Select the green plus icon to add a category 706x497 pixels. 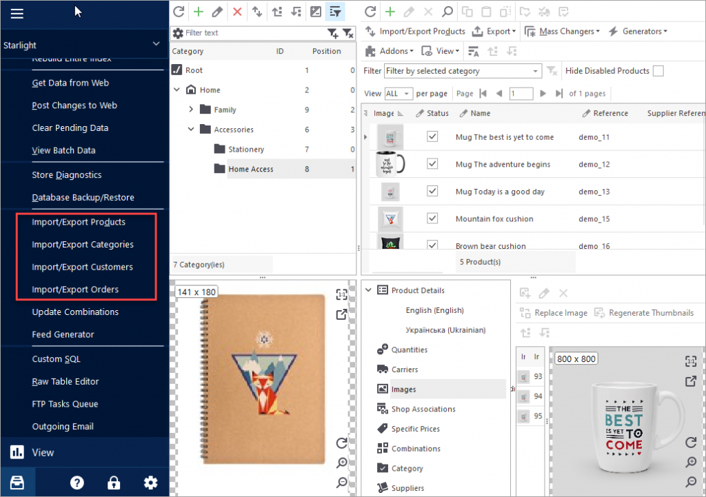pos(198,11)
